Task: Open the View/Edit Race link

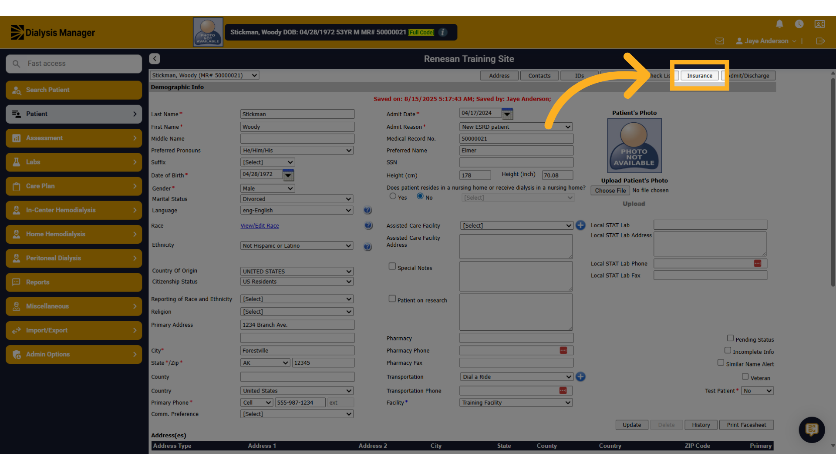Action: [260, 226]
